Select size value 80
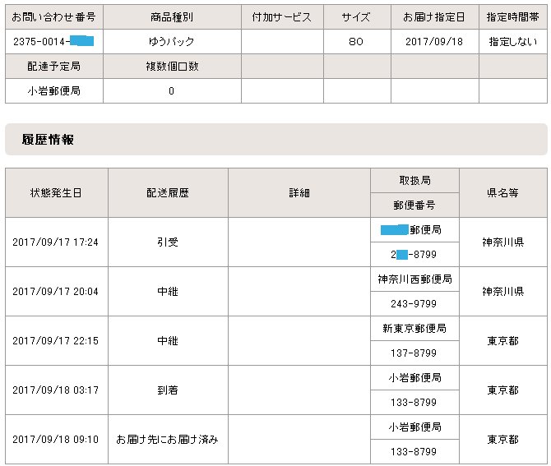The width and height of the screenshot is (551, 466). 356,41
